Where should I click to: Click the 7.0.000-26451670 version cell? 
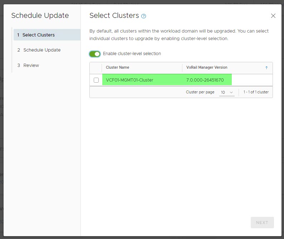coord(205,80)
